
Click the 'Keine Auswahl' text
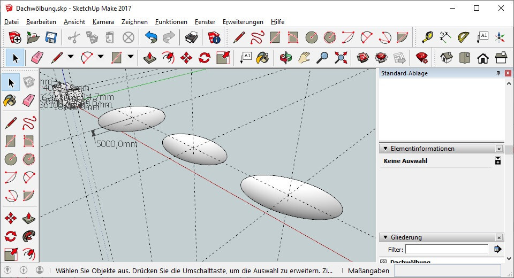pyautogui.click(x=405, y=161)
